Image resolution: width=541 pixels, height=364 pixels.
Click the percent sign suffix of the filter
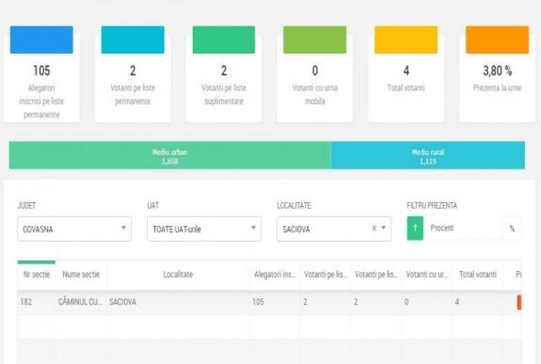tap(512, 228)
